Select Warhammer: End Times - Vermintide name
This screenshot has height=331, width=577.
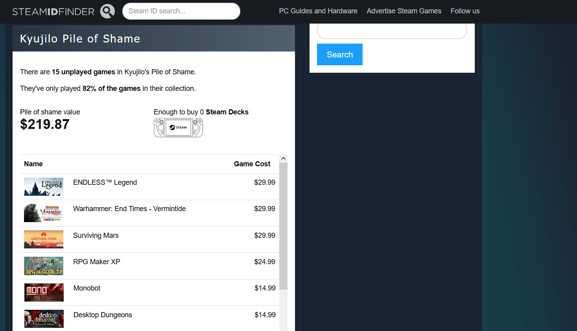click(129, 209)
